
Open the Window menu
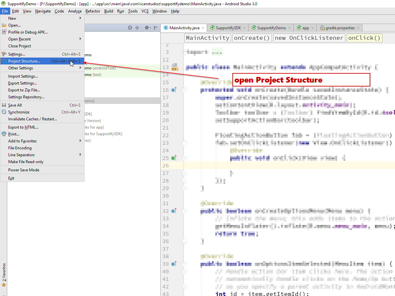tap(160, 11)
